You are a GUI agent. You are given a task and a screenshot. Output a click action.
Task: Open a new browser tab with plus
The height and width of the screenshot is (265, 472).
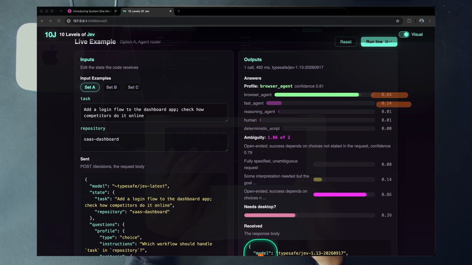click(179, 11)
